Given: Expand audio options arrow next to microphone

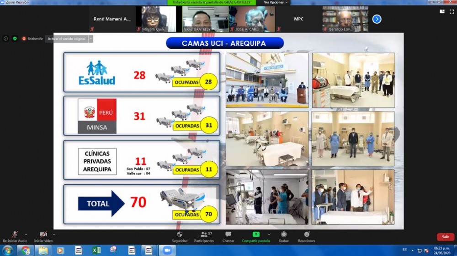Looking at the screenshot, I should click(26, 234).
